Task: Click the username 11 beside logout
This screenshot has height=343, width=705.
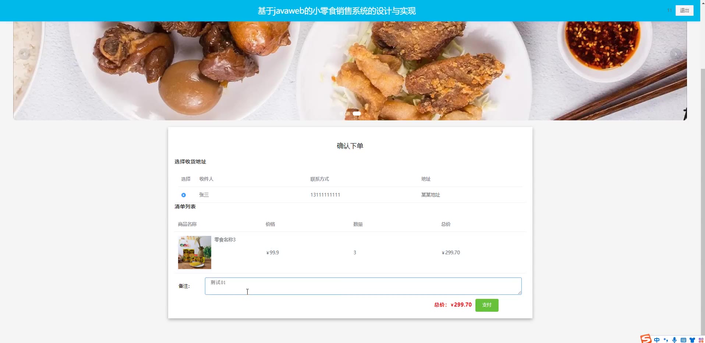Action: click(x=669, y=10)
